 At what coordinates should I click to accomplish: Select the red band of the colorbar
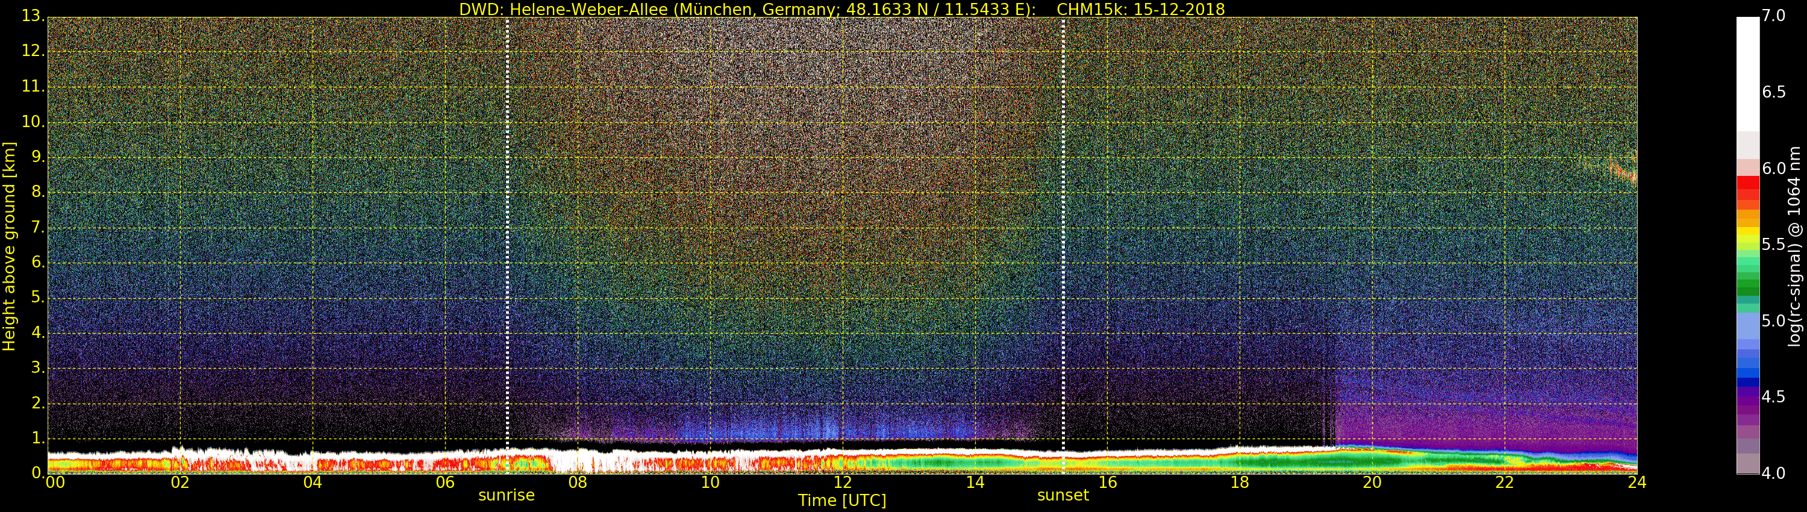pyautogui.click(x=1747, y=189)
